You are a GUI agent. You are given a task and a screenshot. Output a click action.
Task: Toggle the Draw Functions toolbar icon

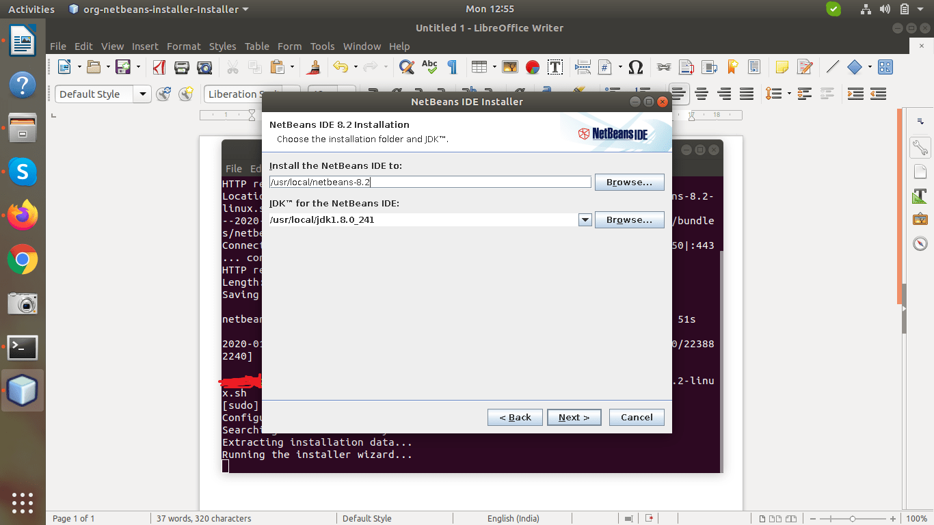tap(885, 67)
